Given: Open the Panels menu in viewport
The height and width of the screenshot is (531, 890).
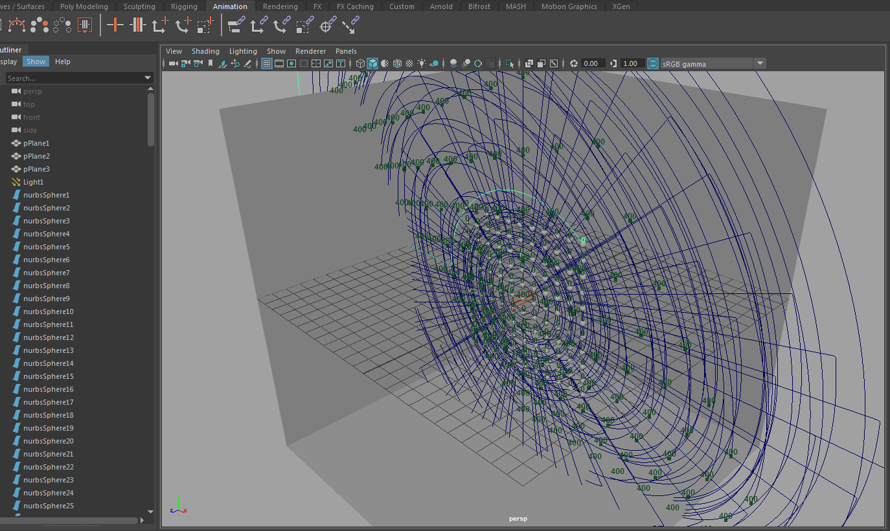Looking at the screenshot, I should coord(346,51).
